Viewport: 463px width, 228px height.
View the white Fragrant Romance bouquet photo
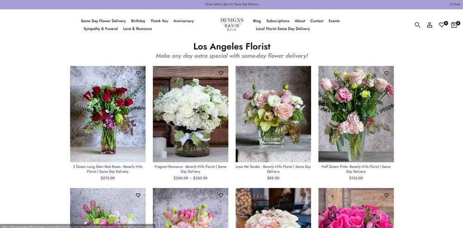click(190, 114)
